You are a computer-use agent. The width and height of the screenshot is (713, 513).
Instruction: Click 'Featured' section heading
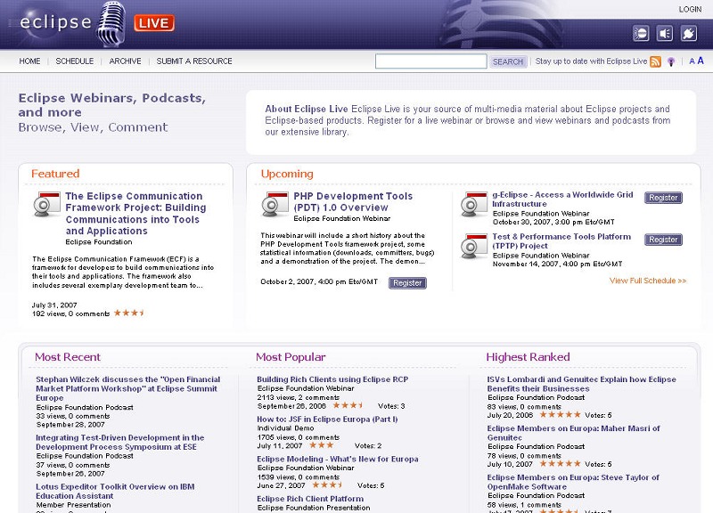point(55,174)
